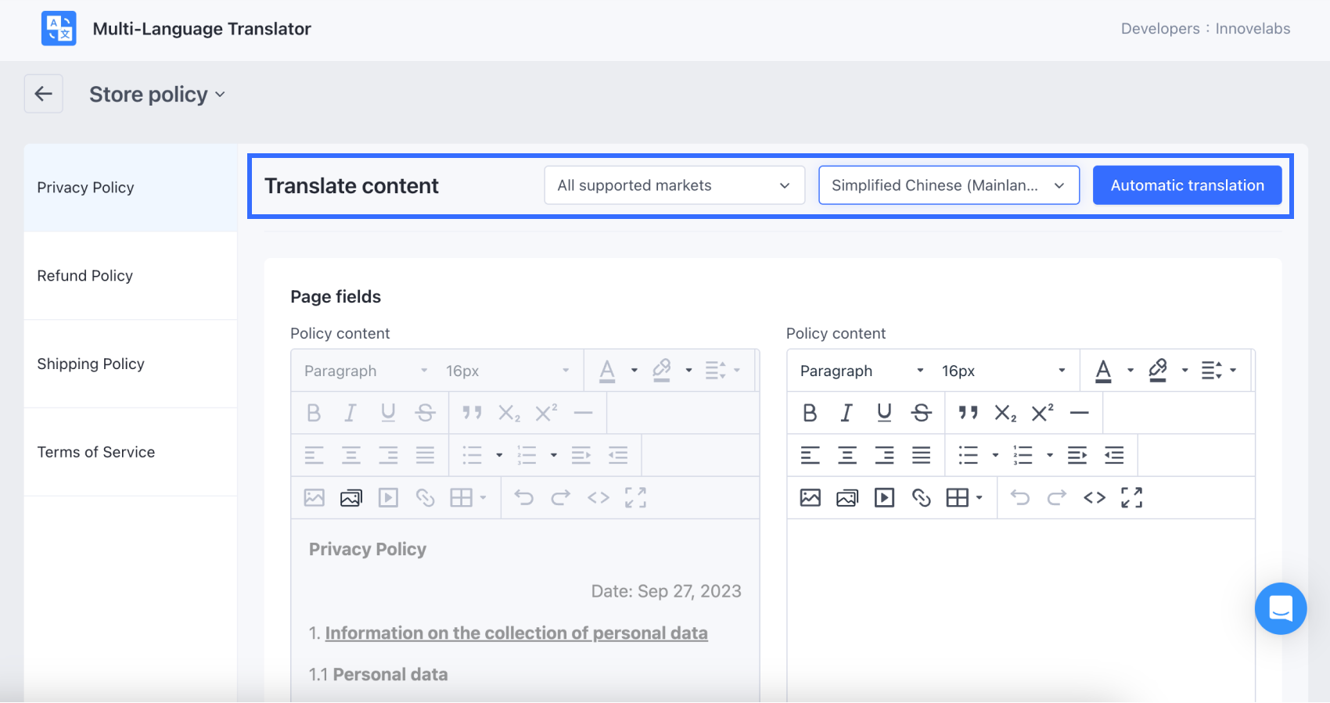
Task: Toggle strikethrough formatting in right editor
Action: [922, 413]
